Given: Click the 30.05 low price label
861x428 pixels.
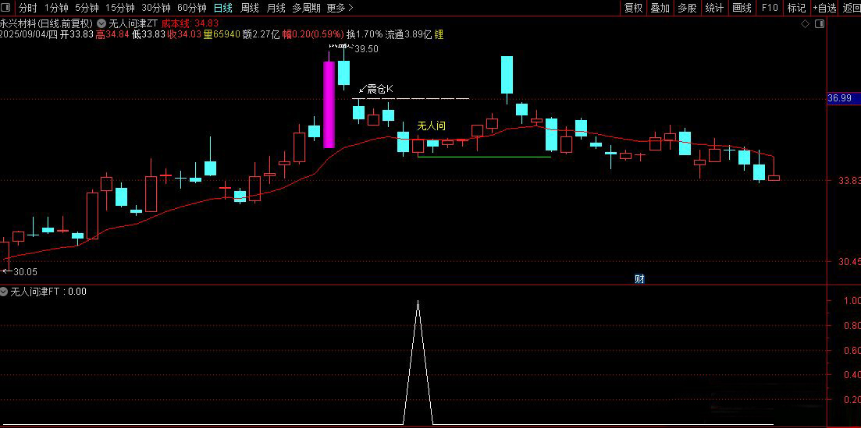Looking at the screenshot, I should 25,271.
